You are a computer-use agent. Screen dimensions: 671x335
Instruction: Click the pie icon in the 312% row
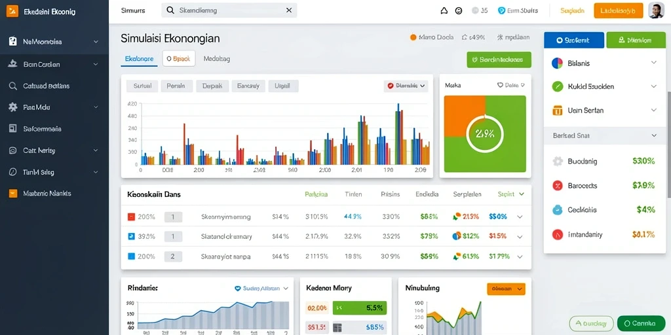pyautogui.click(x=457, y=236)
